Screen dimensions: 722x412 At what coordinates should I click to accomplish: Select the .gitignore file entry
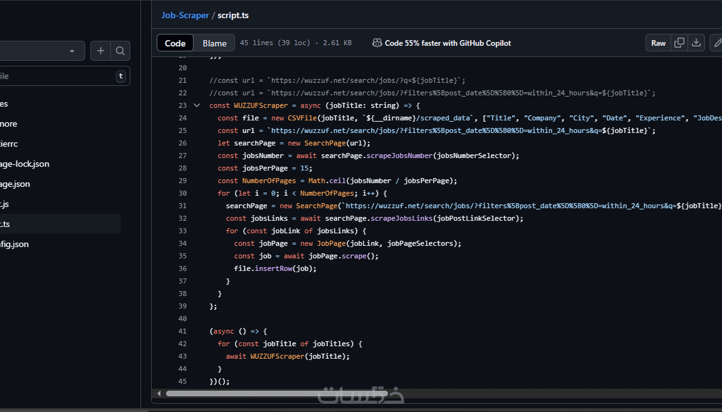pos(8,124)
